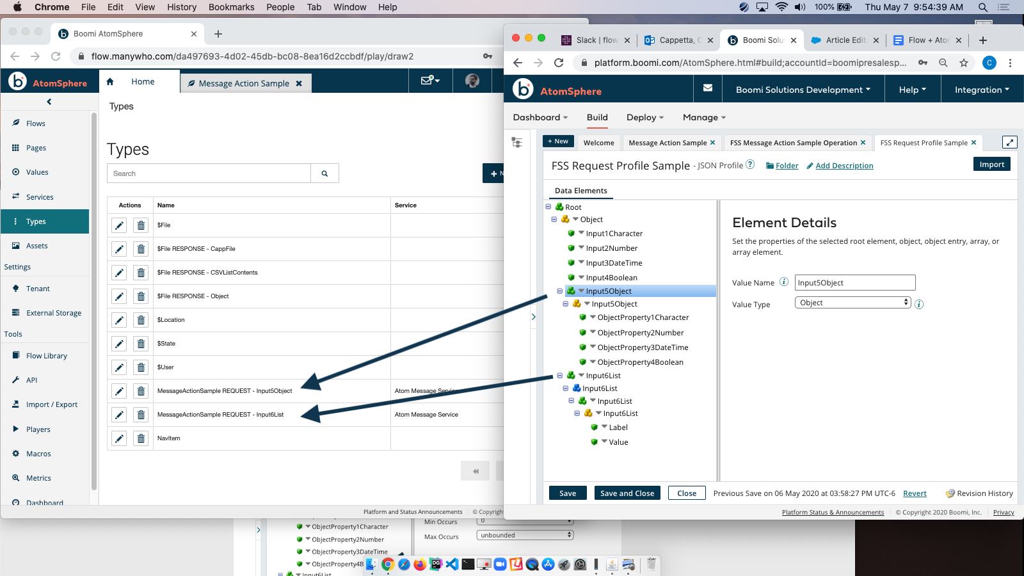Open macOS Spotlight search
Screen dimensions: 1024x576
pos(982,7)
